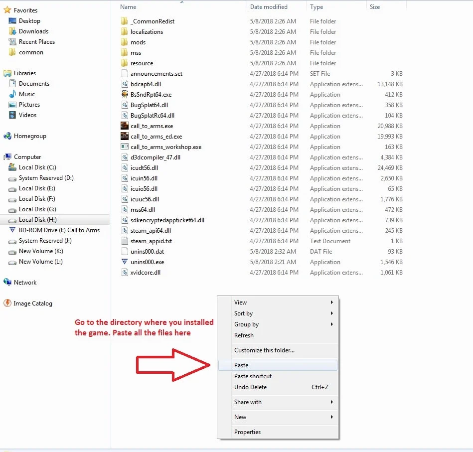473x452 pixels.
Task: Open the Image Catalog icon in sidebar
Action: coord(7,303)
